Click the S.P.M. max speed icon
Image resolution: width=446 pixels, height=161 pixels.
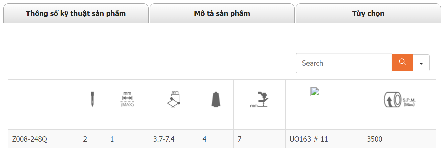(399, 99)
